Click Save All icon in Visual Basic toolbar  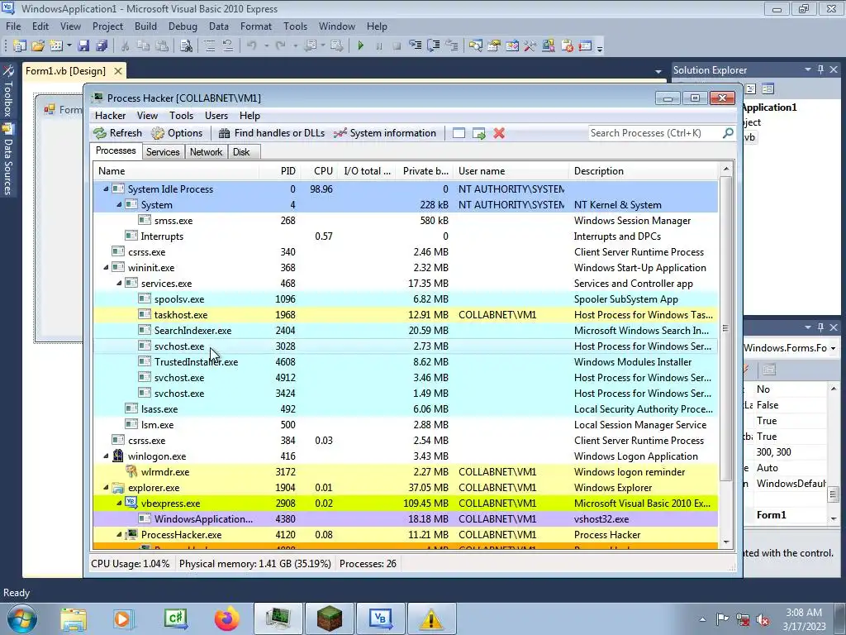[102, 46]
